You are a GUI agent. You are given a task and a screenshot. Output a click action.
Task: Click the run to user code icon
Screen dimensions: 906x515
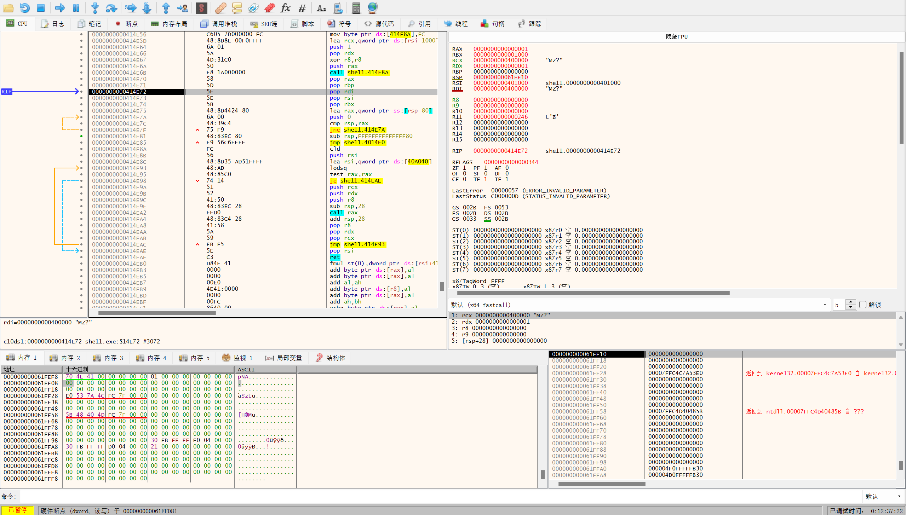(183, 8)
